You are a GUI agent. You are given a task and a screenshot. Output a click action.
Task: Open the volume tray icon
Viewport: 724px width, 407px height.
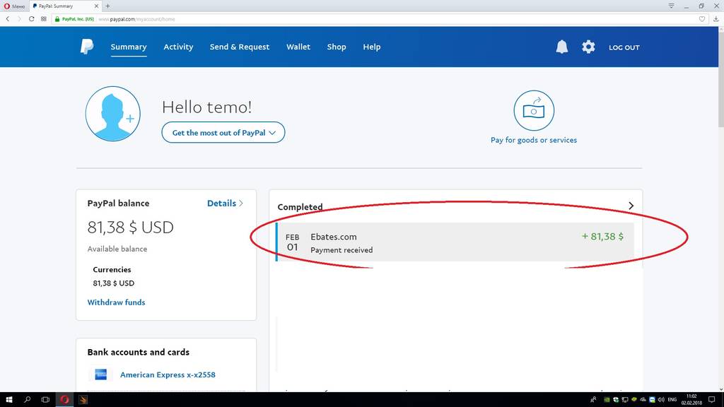click(661, 400)
